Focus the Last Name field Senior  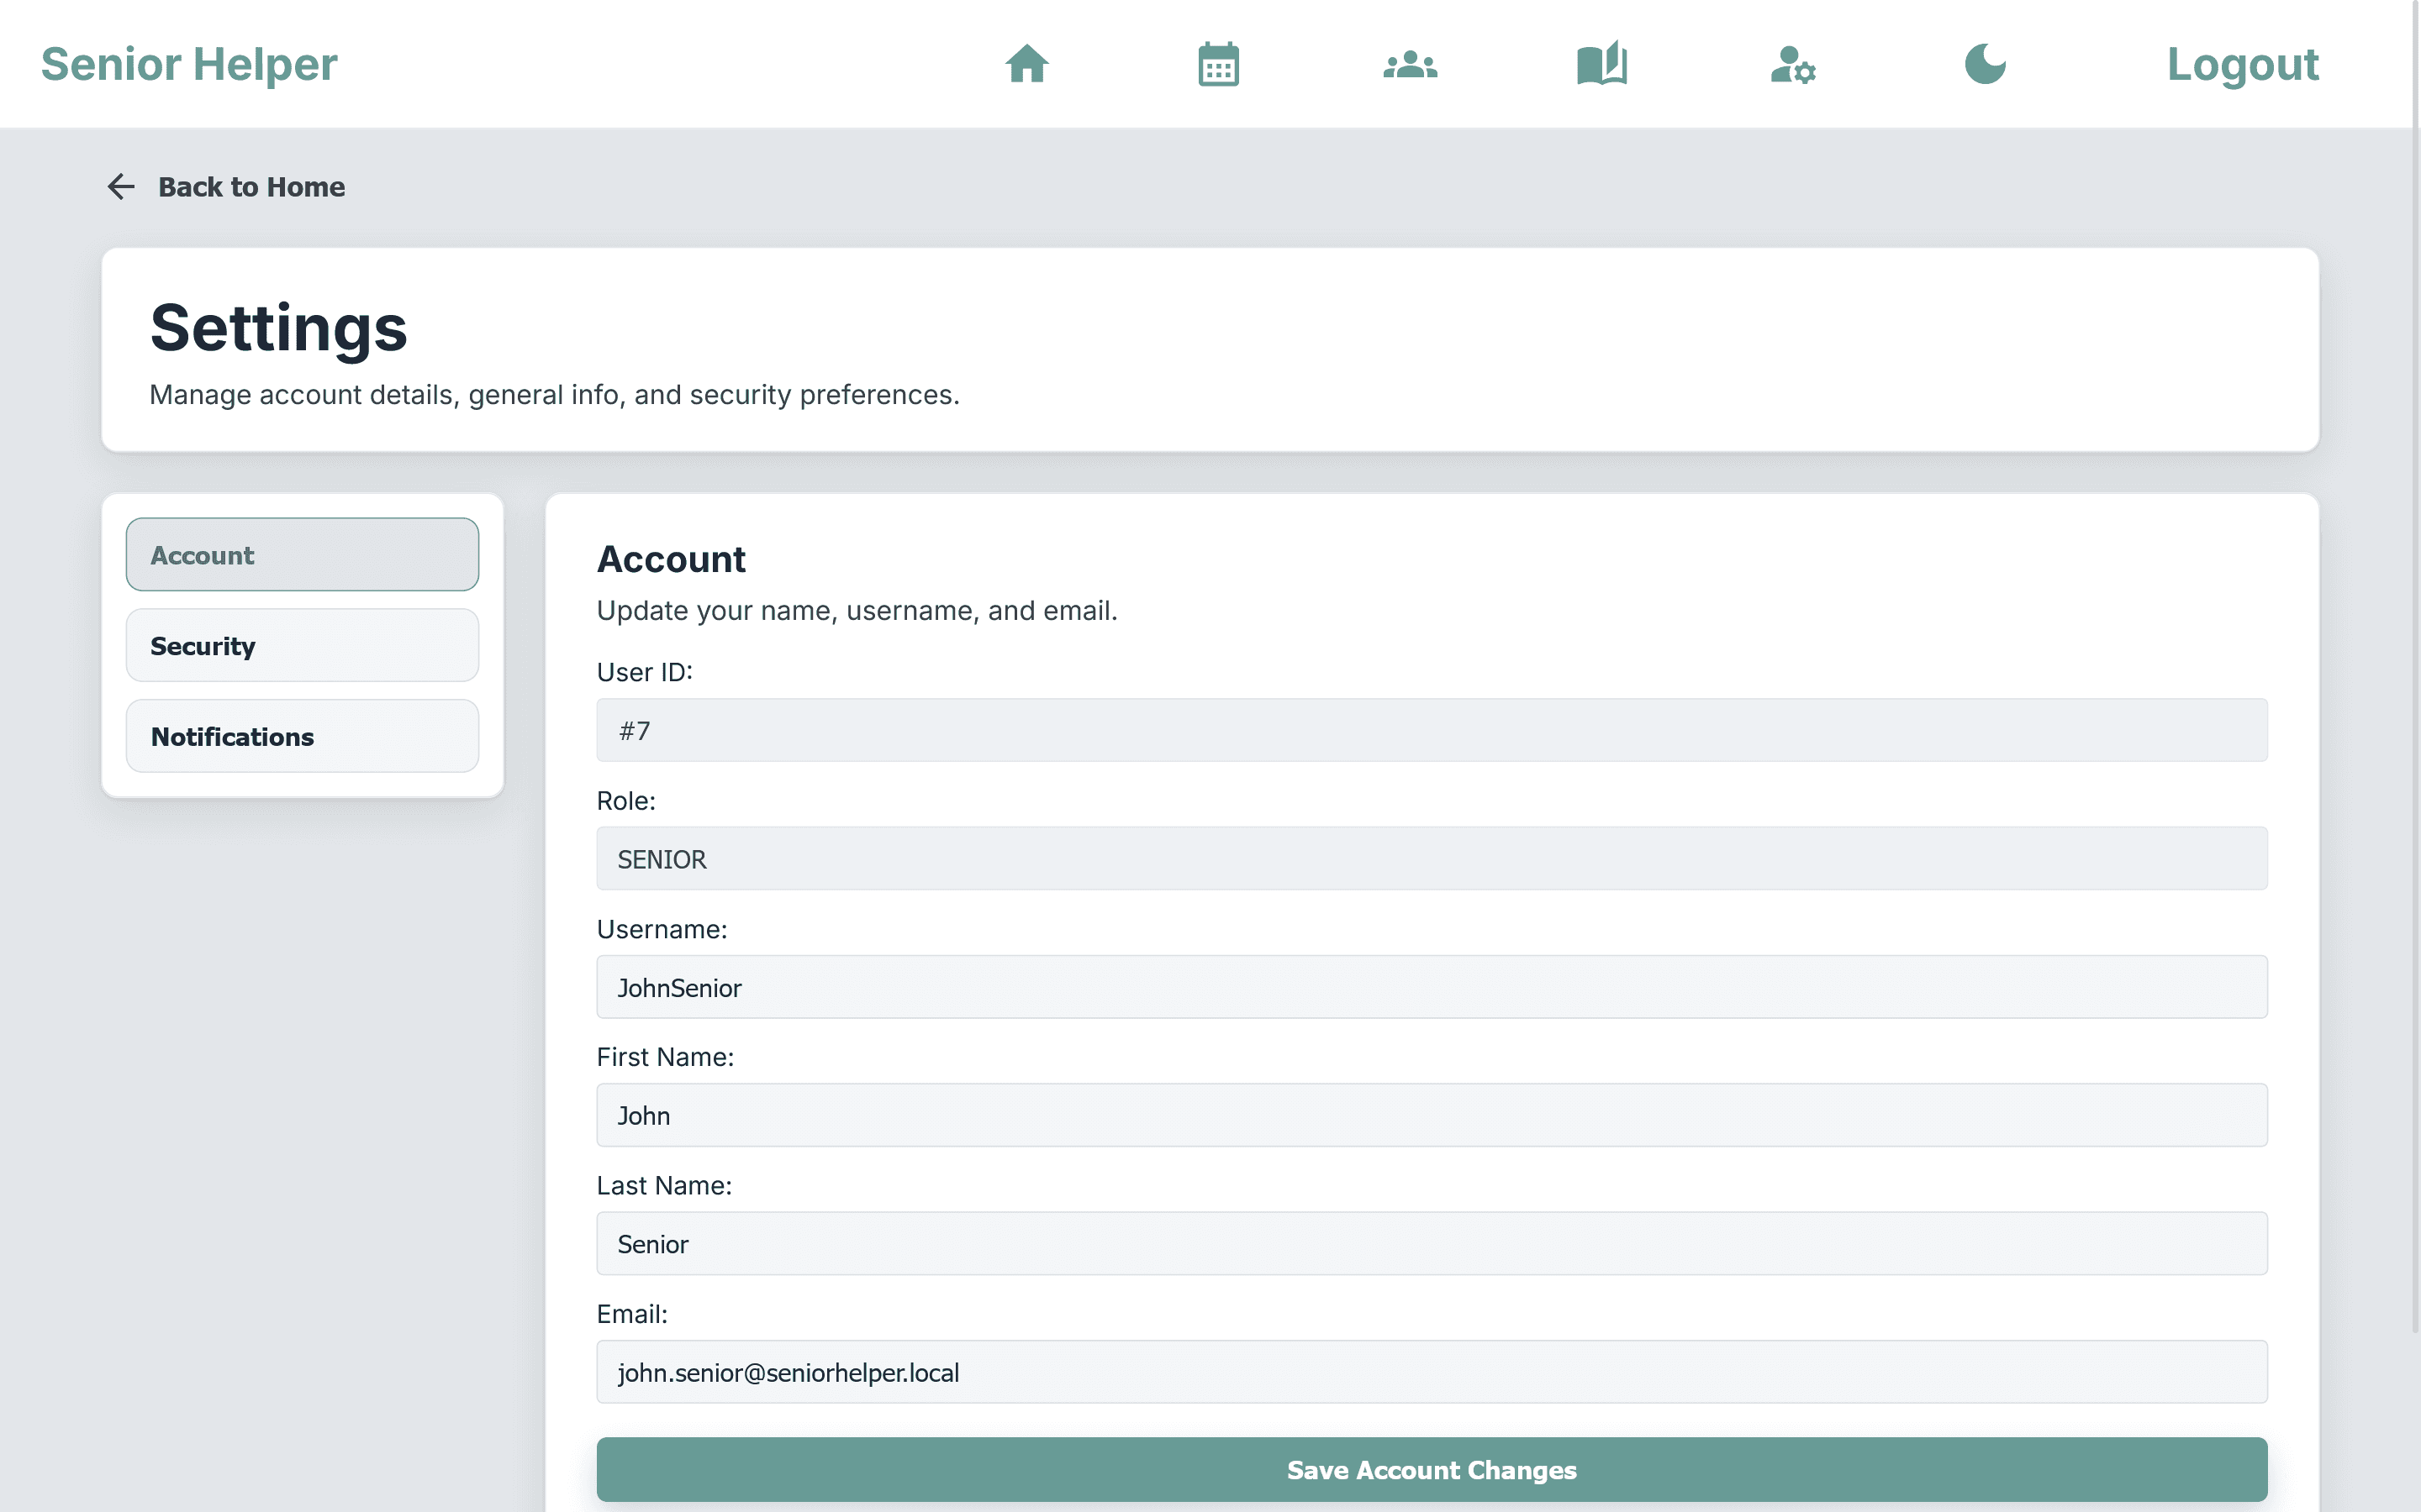[1432, 1244]
